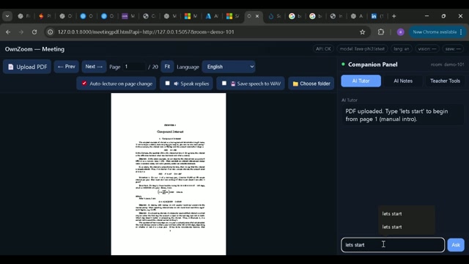Viewport: 469px width, 264px height.
Task: Click the room: demo-101 label
Action: tap(447, 65)
